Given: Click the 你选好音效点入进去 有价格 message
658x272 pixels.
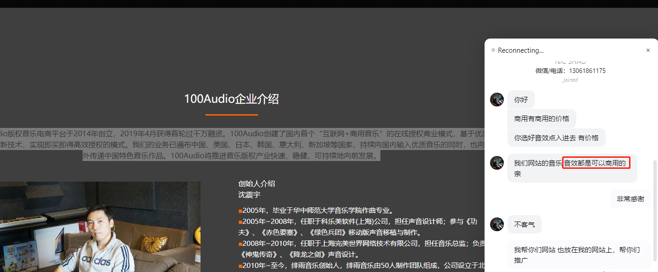Looking at the screenshot, I should pyautogui.click(x=556, y=138).
